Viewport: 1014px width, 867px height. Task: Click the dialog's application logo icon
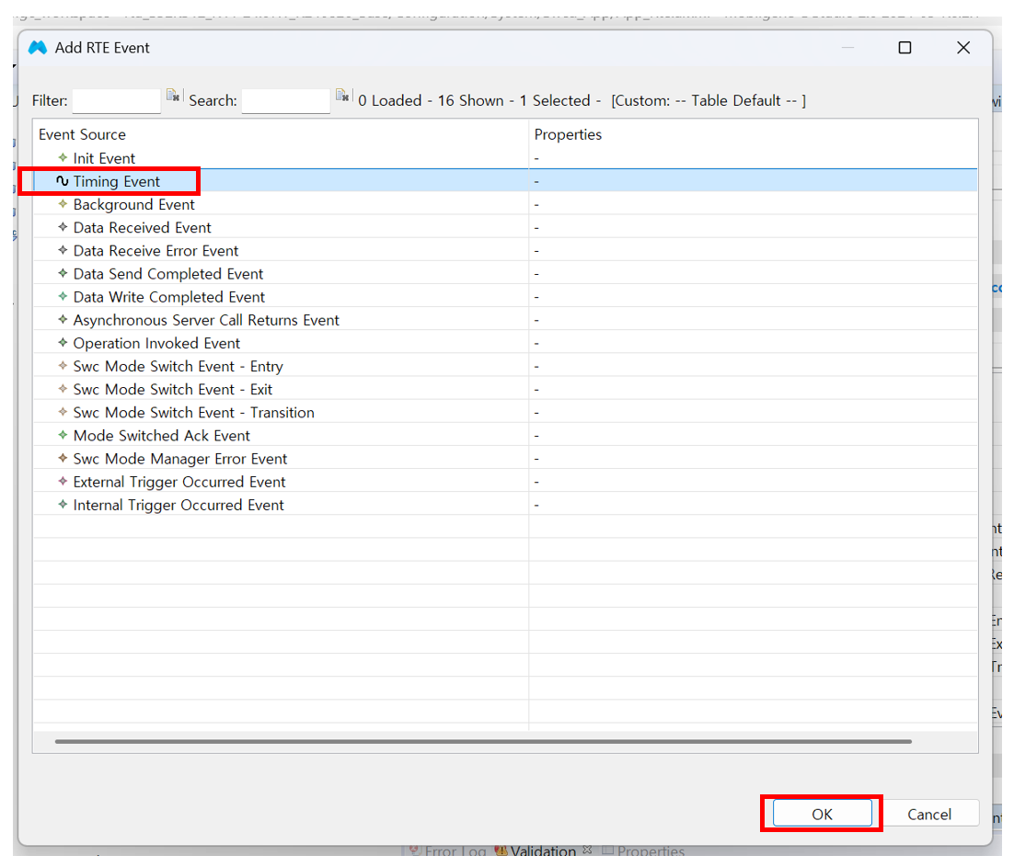(x=38, y=48)
